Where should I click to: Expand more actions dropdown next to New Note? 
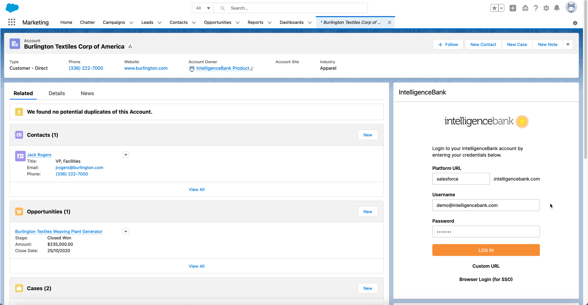point(568,45)
